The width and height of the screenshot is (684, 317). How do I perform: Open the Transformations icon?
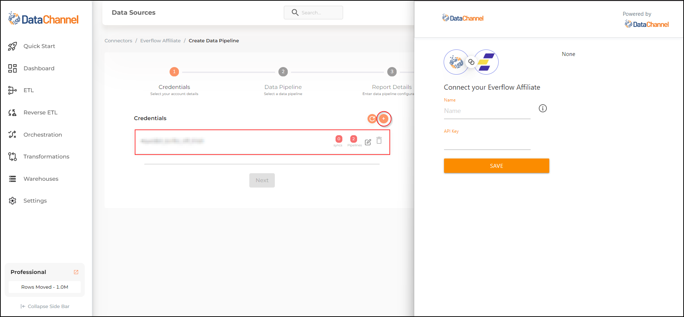point(13,157)
